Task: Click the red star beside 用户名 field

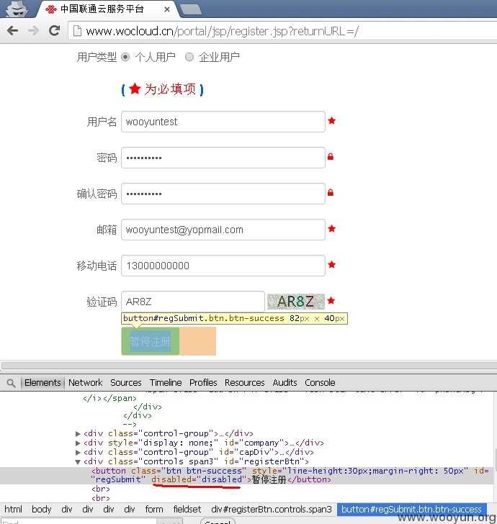Action: pyautogui.click(x=332, y=121)
